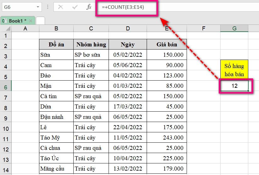Select the cell containing 'Mận'
The width and height of the screenshot is (259, 175).
pos(56,86)
